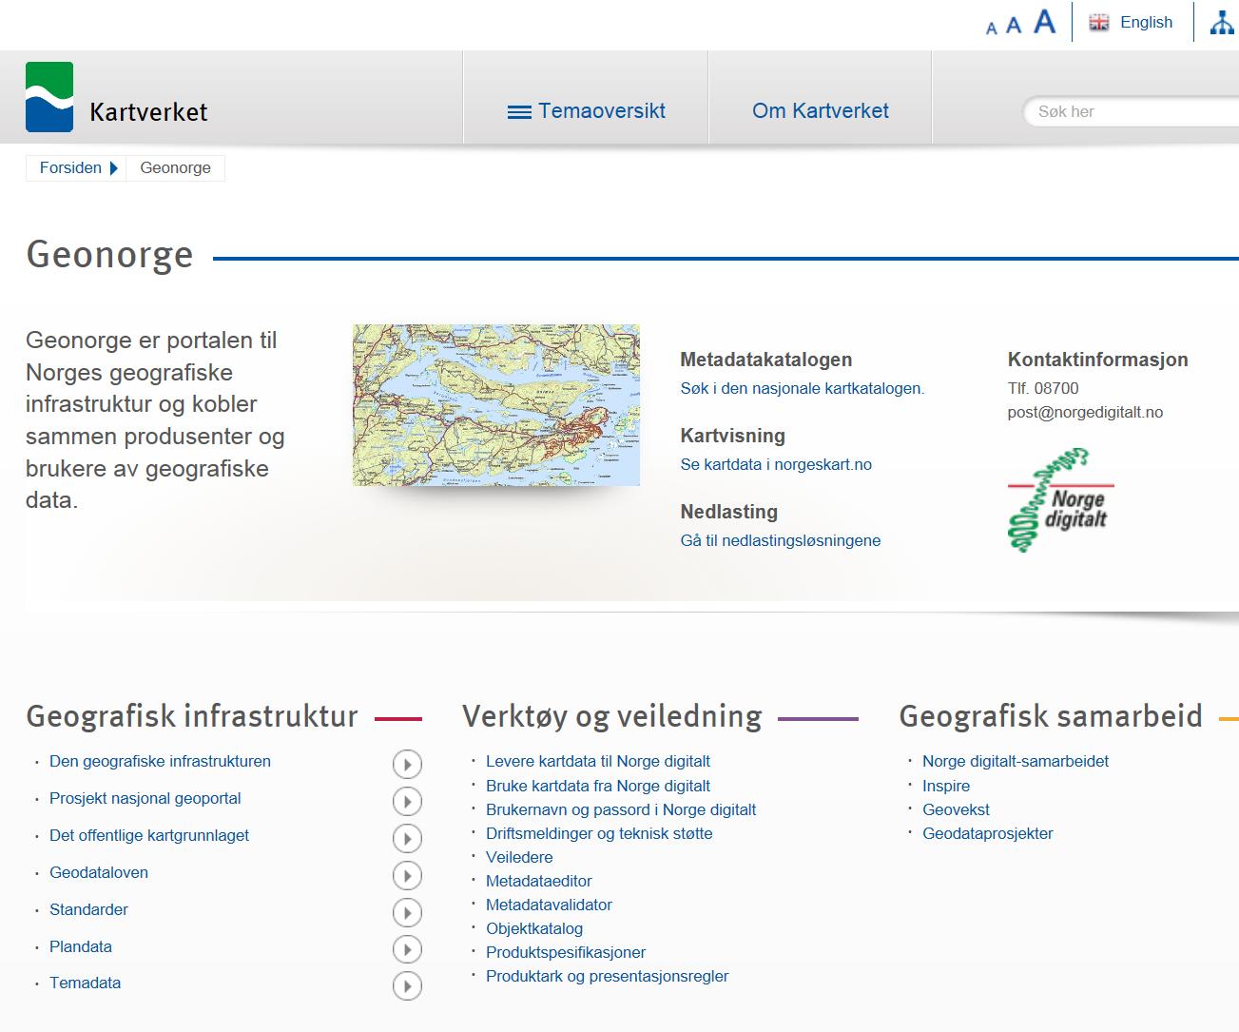Open the Veiledere link

pos(519,857)
